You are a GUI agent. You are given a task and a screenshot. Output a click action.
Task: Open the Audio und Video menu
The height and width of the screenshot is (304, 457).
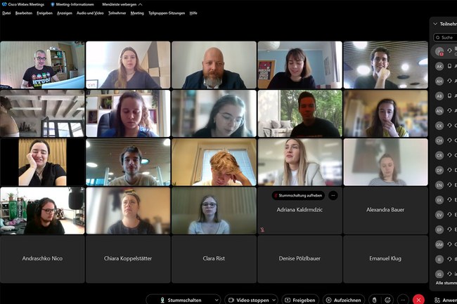tap(90, 13)
